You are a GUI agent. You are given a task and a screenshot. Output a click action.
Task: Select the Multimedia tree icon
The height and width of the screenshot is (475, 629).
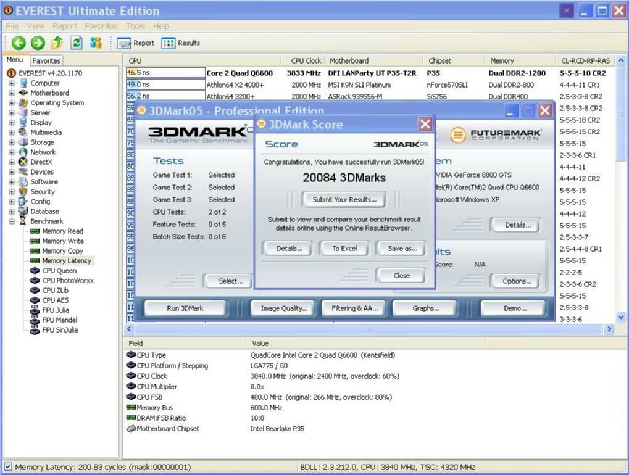tap(23, 132)
